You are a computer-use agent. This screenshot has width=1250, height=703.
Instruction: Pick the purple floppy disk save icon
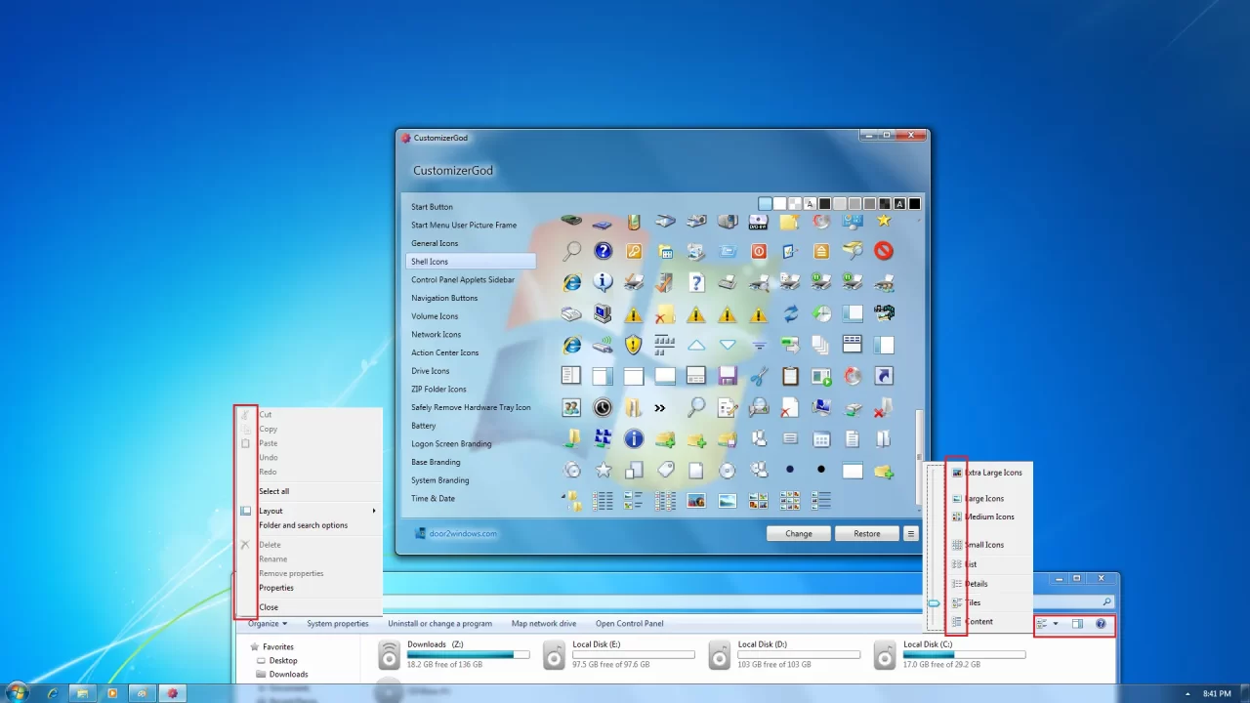pos(728,376)
